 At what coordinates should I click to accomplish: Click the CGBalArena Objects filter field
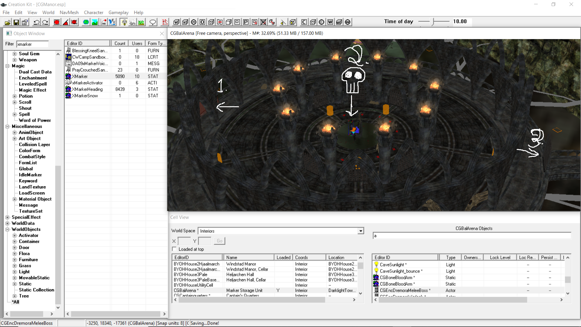point(472,236)
